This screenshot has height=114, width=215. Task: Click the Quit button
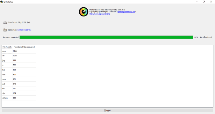click(108, 110)
